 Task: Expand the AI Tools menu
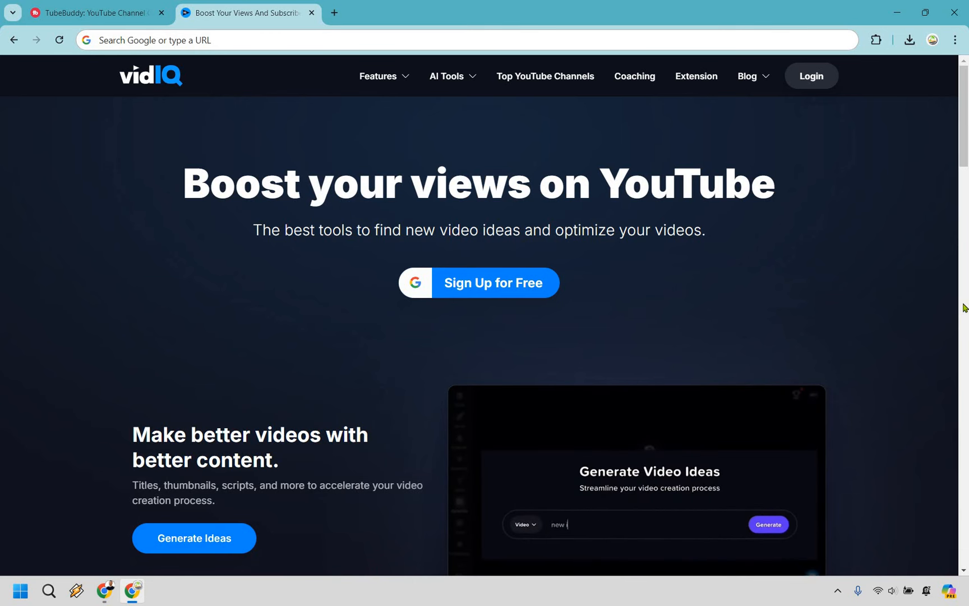(x=453, y=76)
